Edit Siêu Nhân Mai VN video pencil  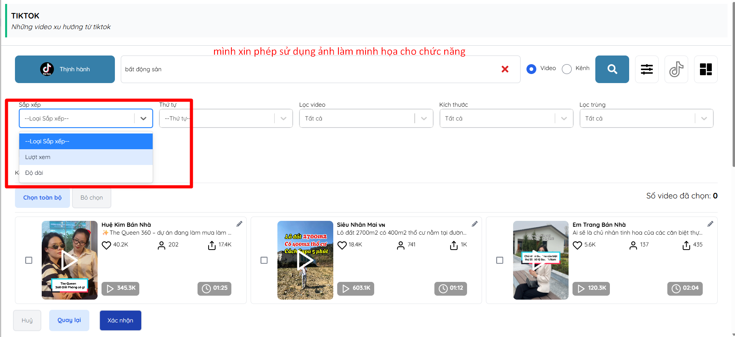[x=475, y=224]
